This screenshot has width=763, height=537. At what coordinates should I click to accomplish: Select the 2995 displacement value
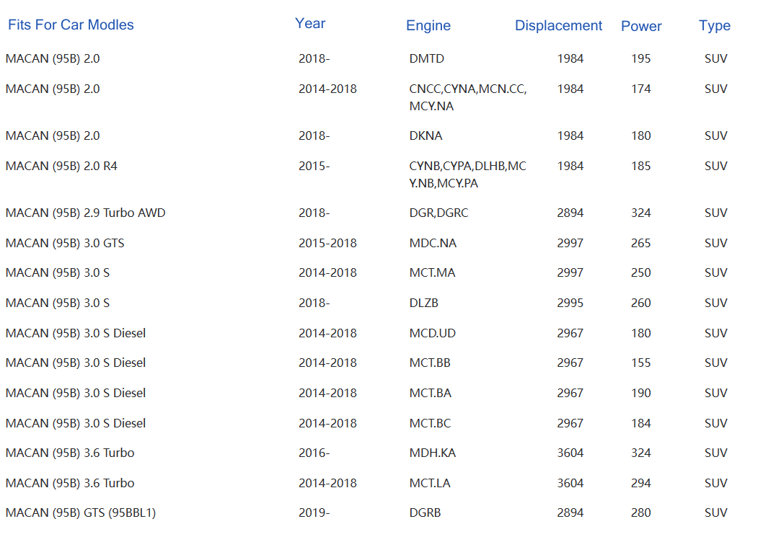[x=570, y=303]
